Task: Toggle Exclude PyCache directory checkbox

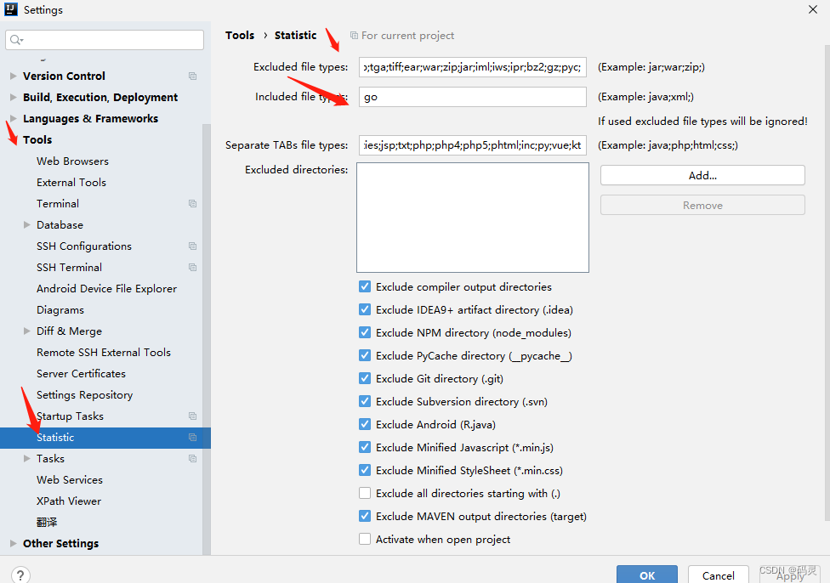Action: 365,355
